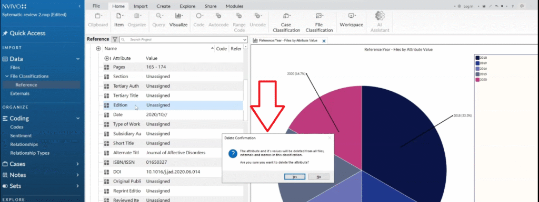Click the plus icon beside Name column header
The image size is (539, 202).
pos(98,49)
